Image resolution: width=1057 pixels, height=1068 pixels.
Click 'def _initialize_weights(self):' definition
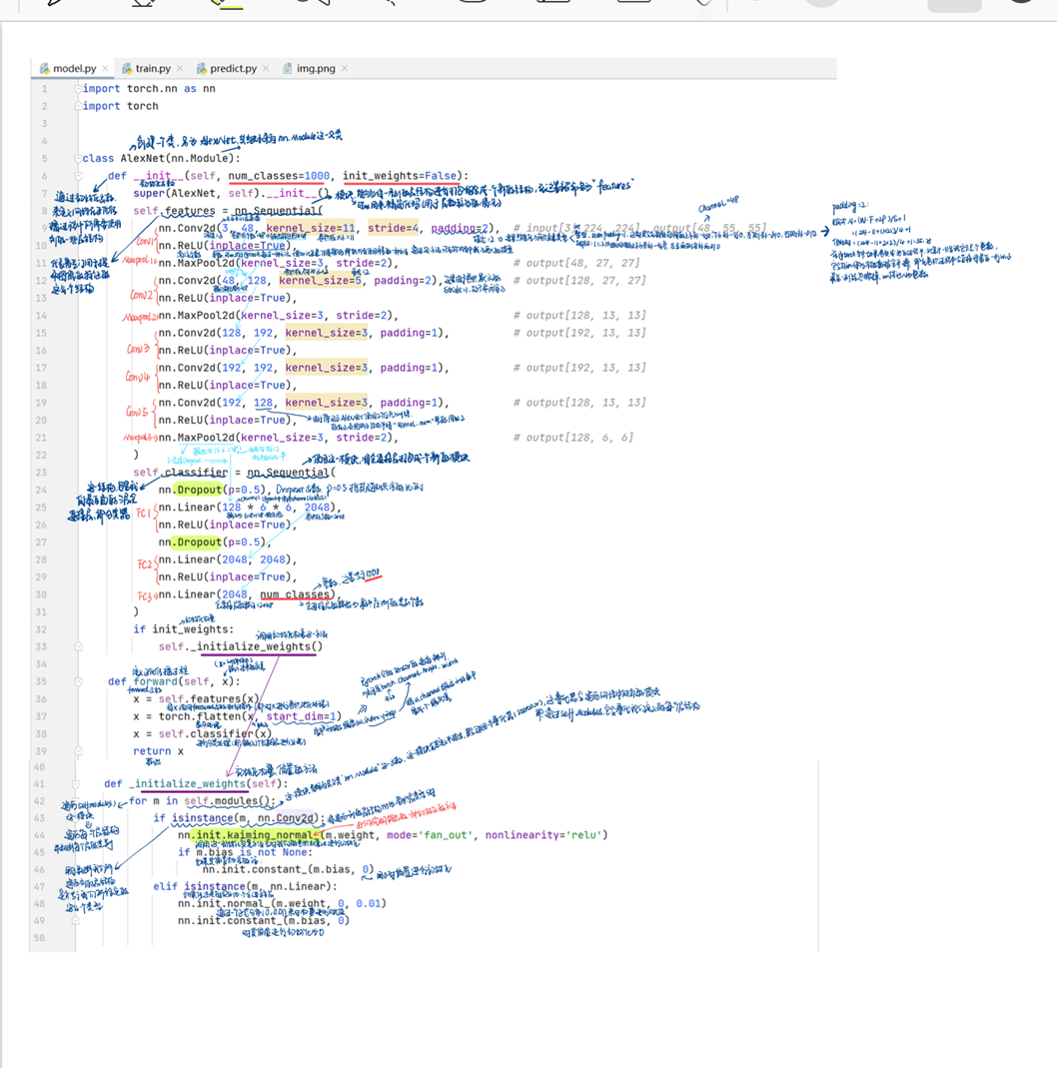click(x=196, y=784)
